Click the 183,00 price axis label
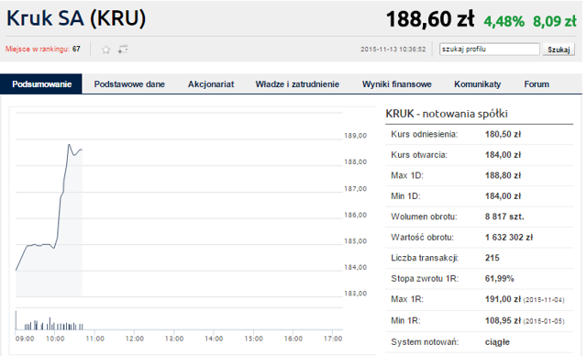This screenshot has height=356, width=587. [355, 294]
